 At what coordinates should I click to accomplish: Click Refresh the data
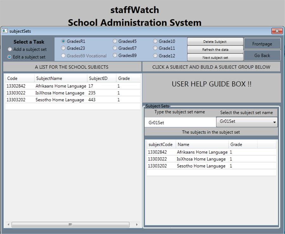[x=215, y=49]
